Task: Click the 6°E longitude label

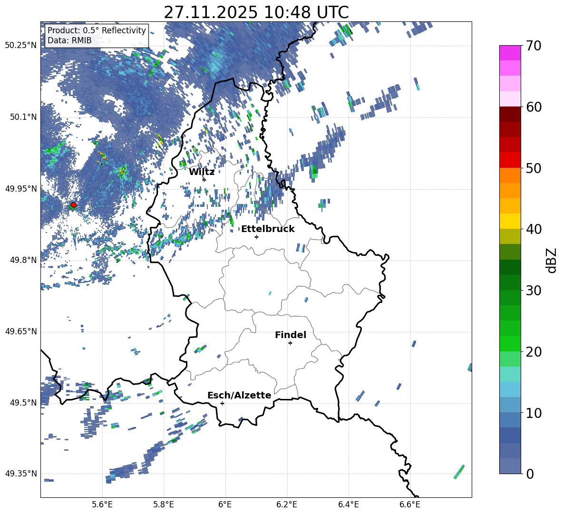Action: pos(225,504)
